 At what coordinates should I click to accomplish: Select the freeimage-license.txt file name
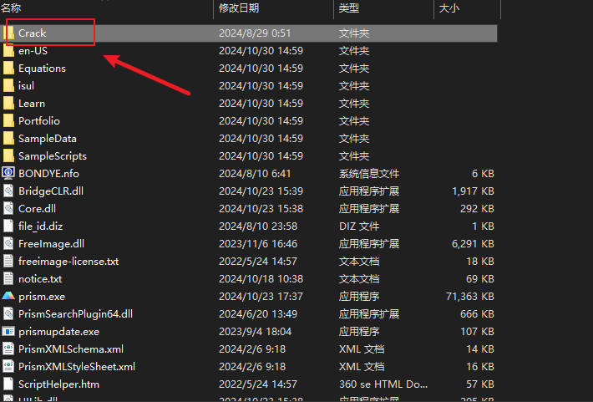coord(68,262)
